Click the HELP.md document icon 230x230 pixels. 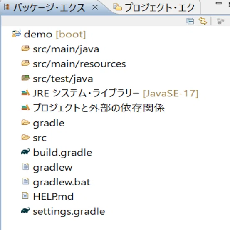(25, 195)
